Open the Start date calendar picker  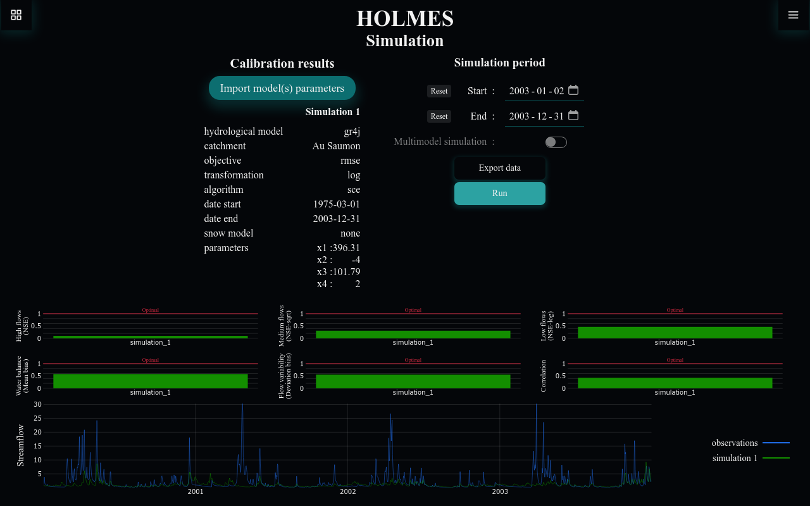[x=573, y=90]
